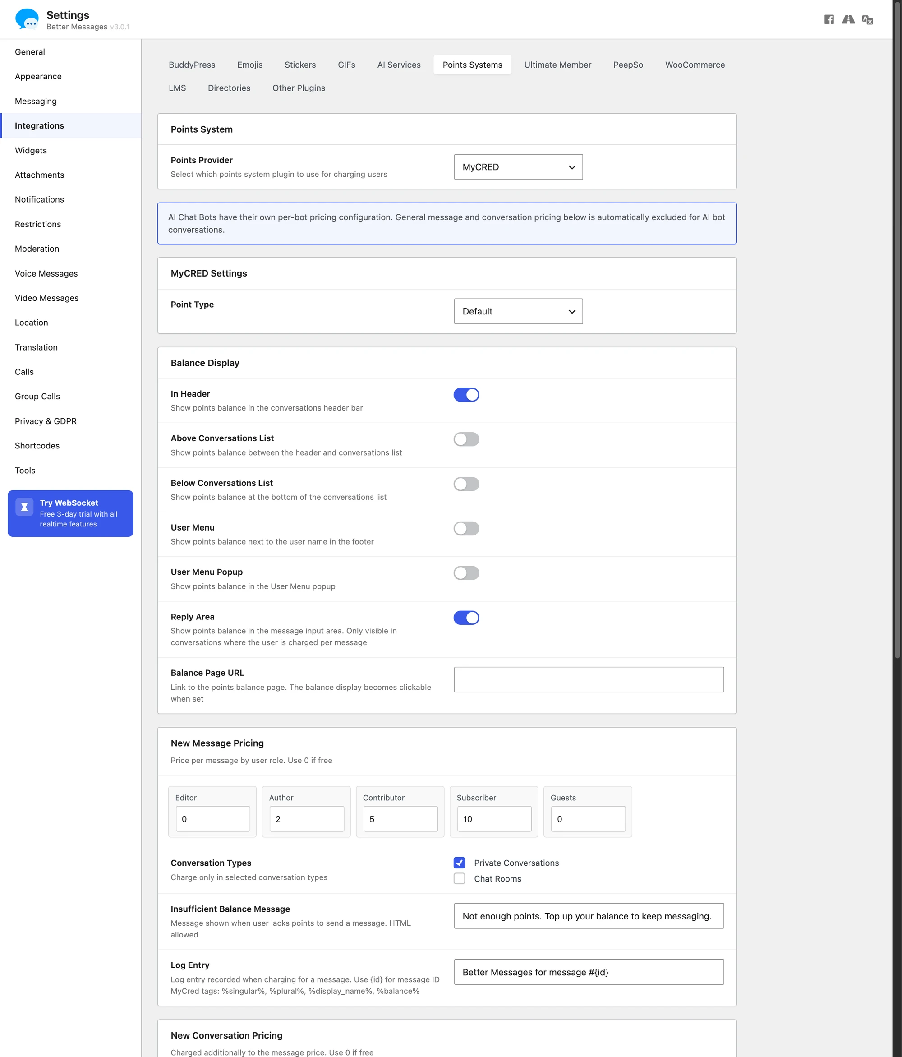Viewport: 902px width, 1057px height.
Task: Click the Editor price input field
Action: pos(212,819)
